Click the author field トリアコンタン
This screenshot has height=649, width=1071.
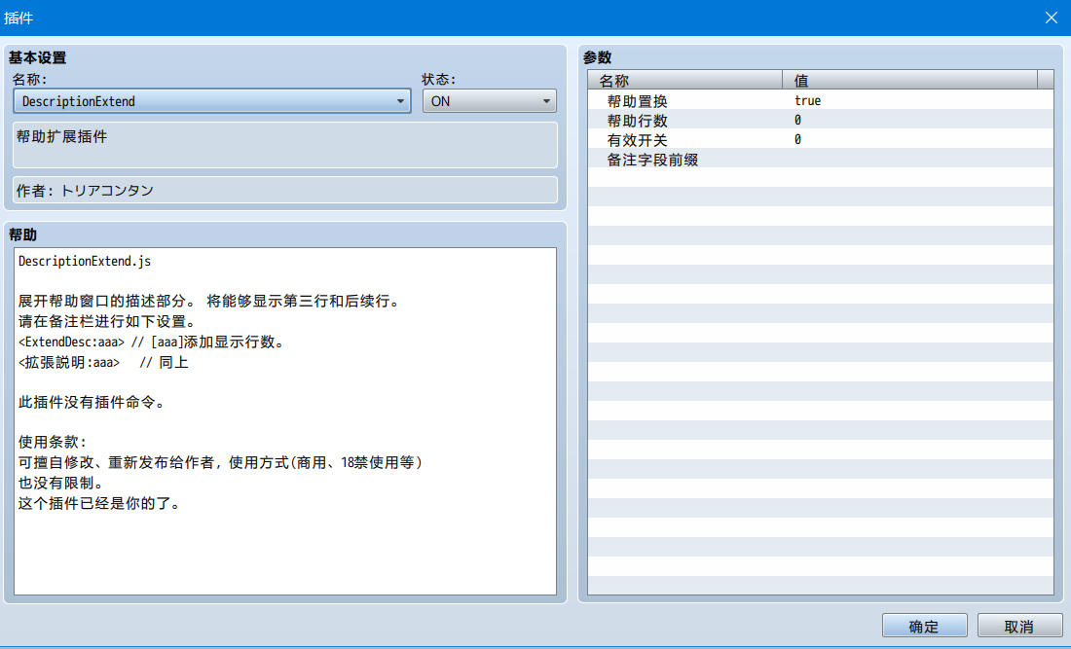[285, 190]
